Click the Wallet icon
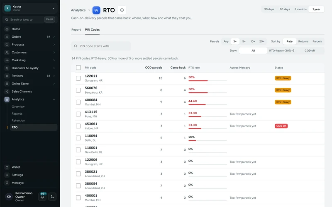This screenshot has width=332, height=207. pos(7,167)
